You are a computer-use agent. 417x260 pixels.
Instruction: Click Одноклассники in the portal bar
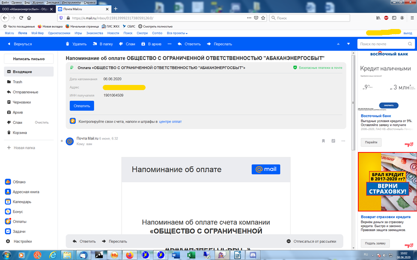[x=59, y=33]
